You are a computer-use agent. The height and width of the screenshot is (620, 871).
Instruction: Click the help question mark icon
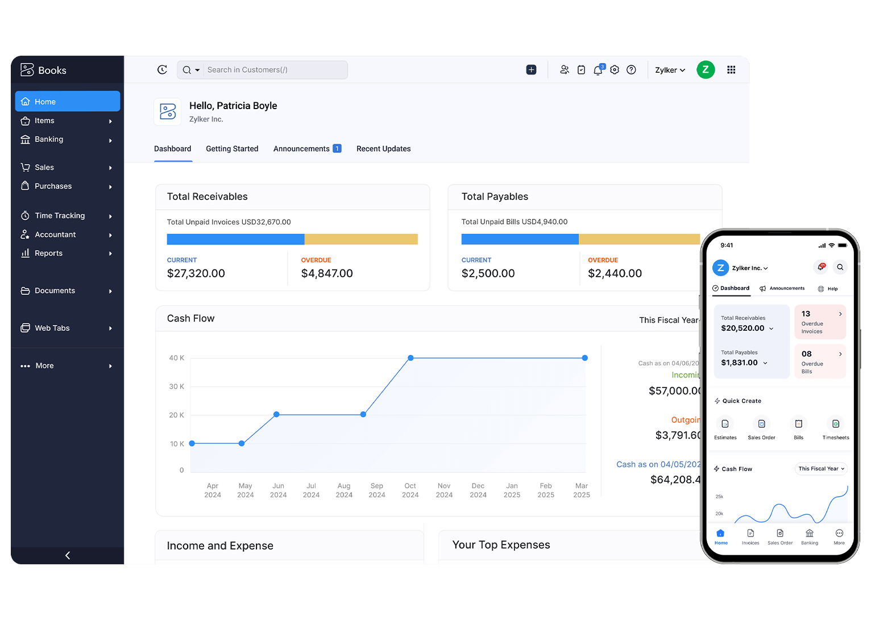point(631,70)
